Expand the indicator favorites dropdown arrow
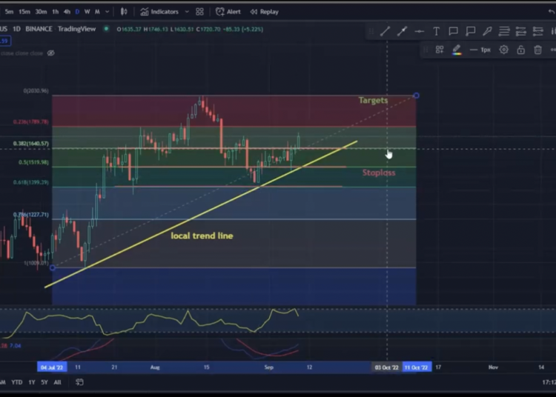 187,12
